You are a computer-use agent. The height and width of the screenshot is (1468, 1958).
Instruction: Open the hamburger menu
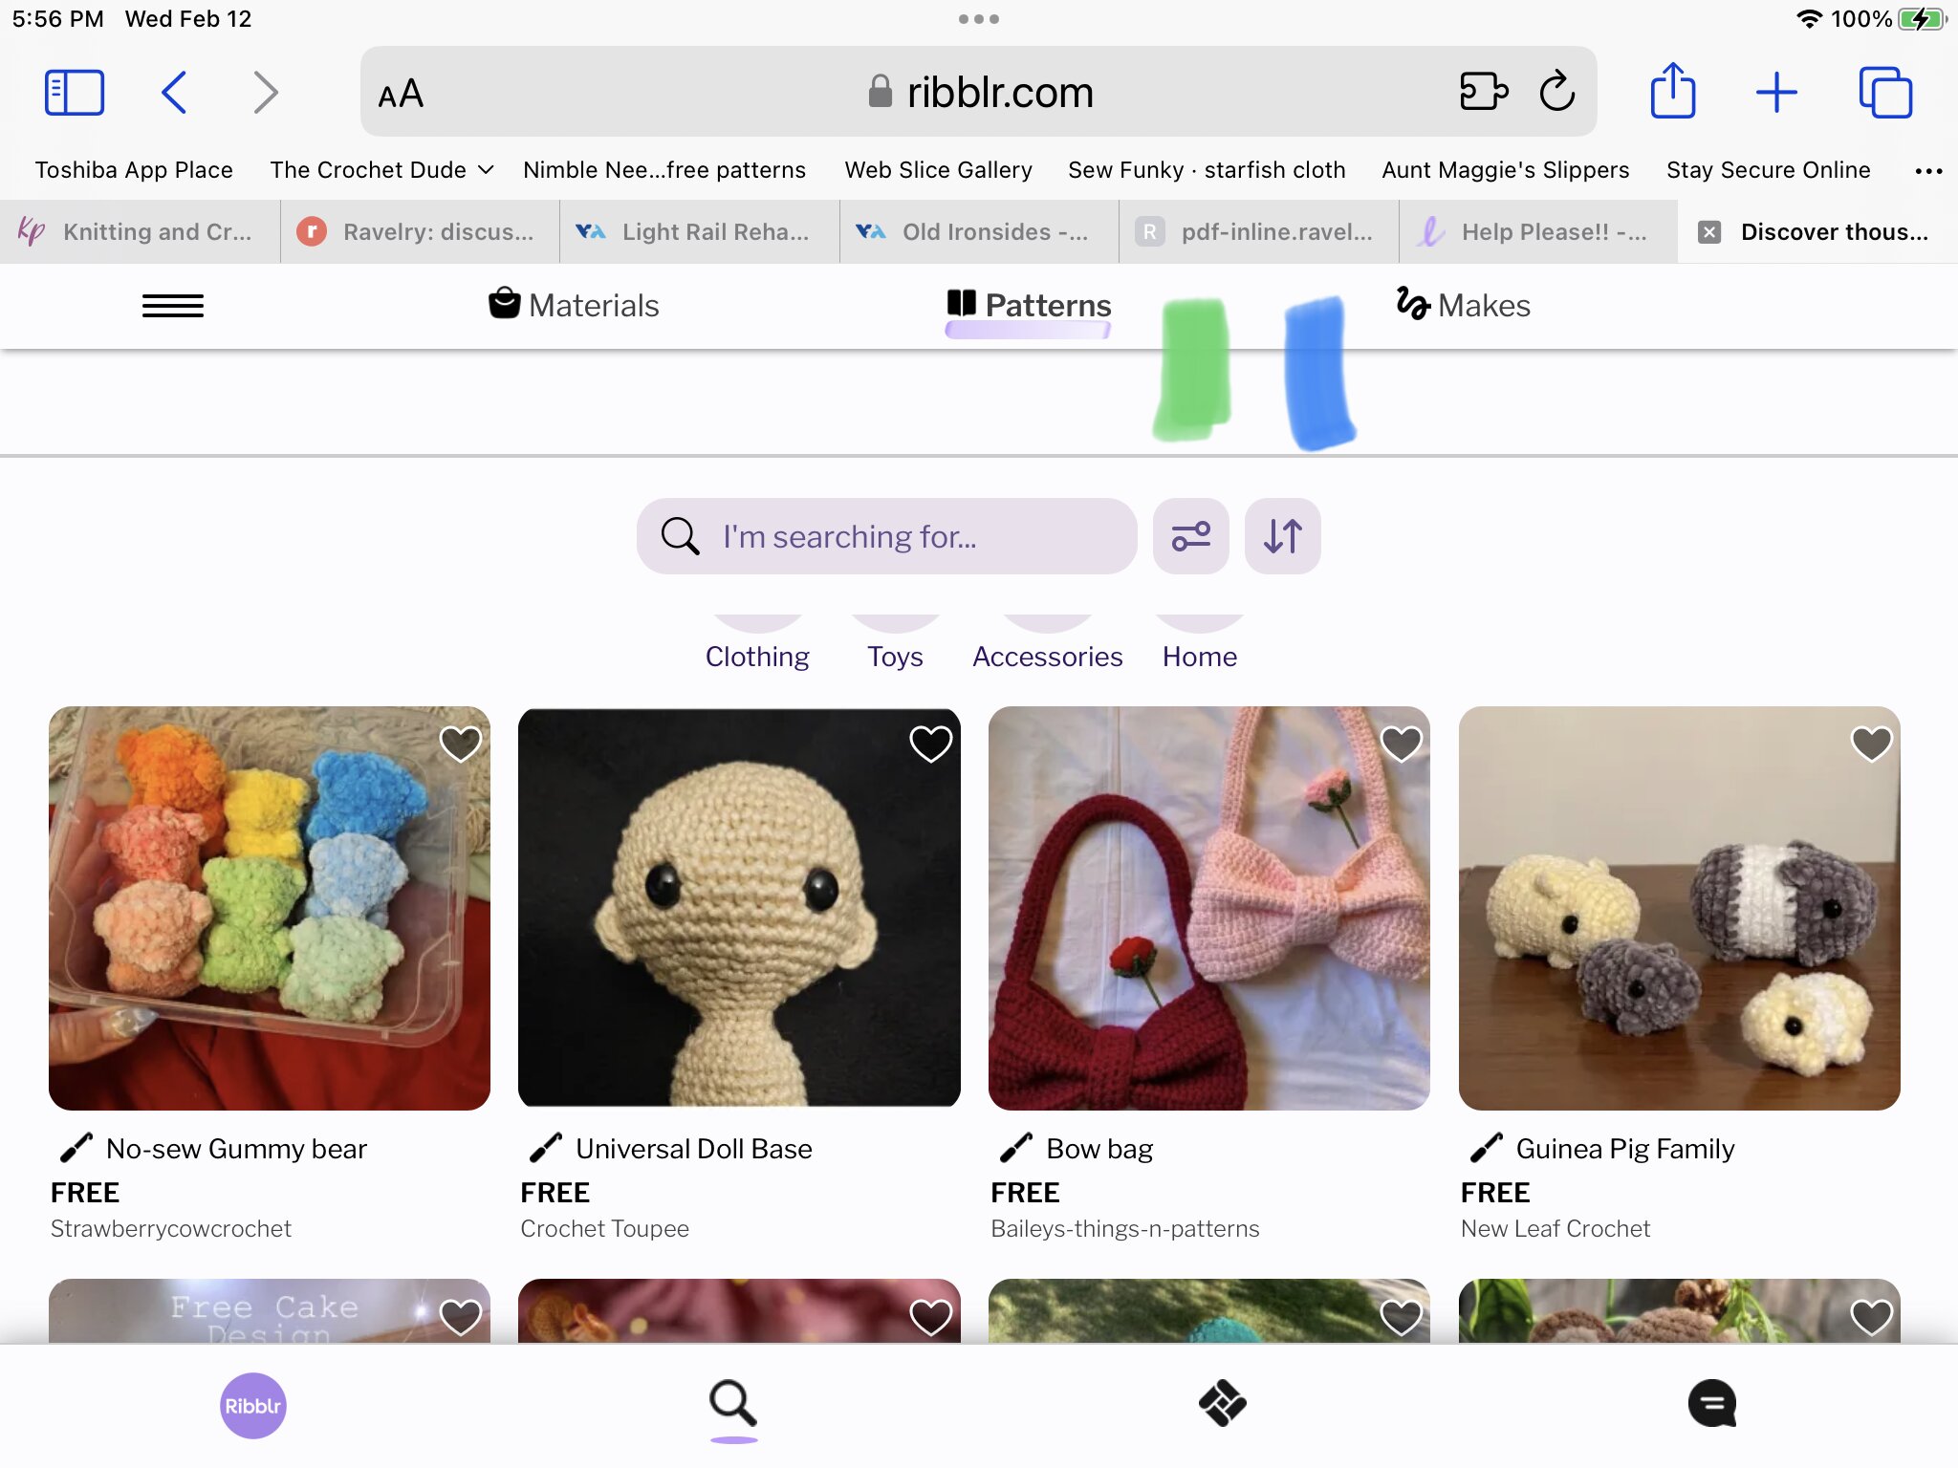pos(173,306)
